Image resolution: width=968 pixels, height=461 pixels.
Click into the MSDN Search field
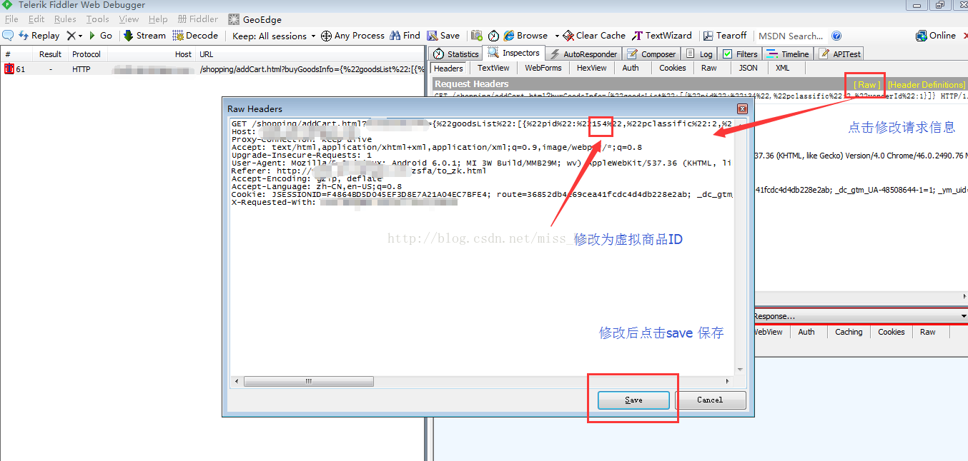click(x=790, y=36)
